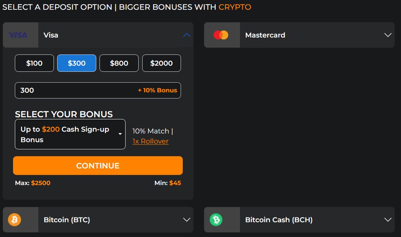Click the Visa header label
401x237 pixels.
[51, 35]
